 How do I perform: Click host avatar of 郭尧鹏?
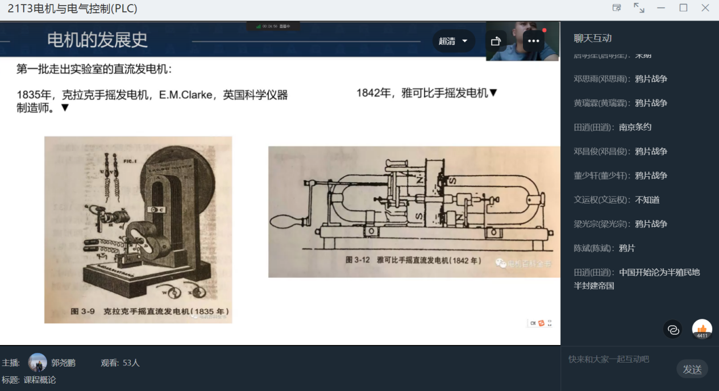coord(38,363)
